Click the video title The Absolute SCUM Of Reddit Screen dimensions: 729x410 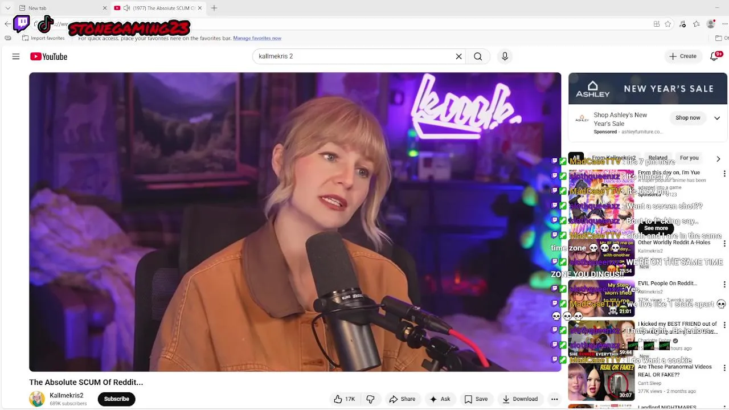coord(86,382)
